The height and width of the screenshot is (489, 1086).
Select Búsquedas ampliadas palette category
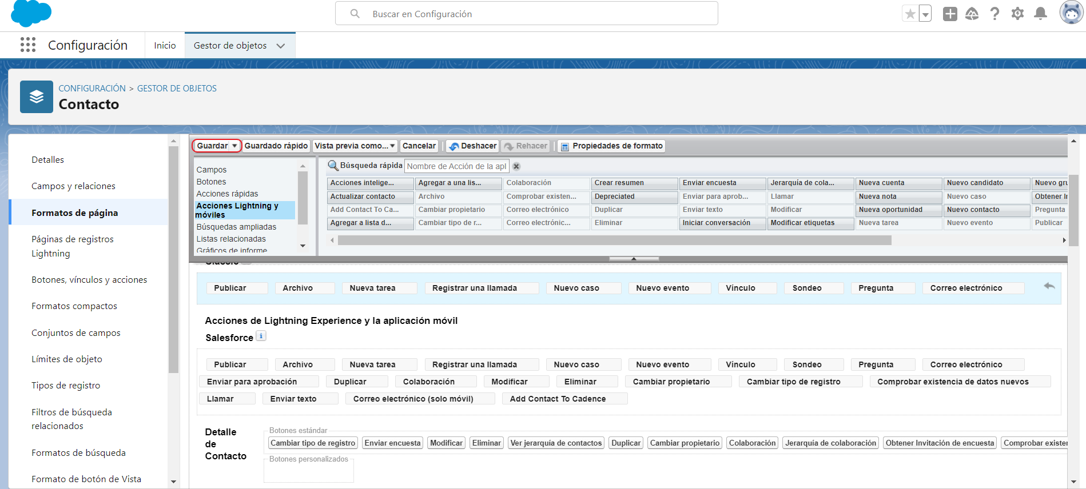pyautogui.click(x=236, y=227)
